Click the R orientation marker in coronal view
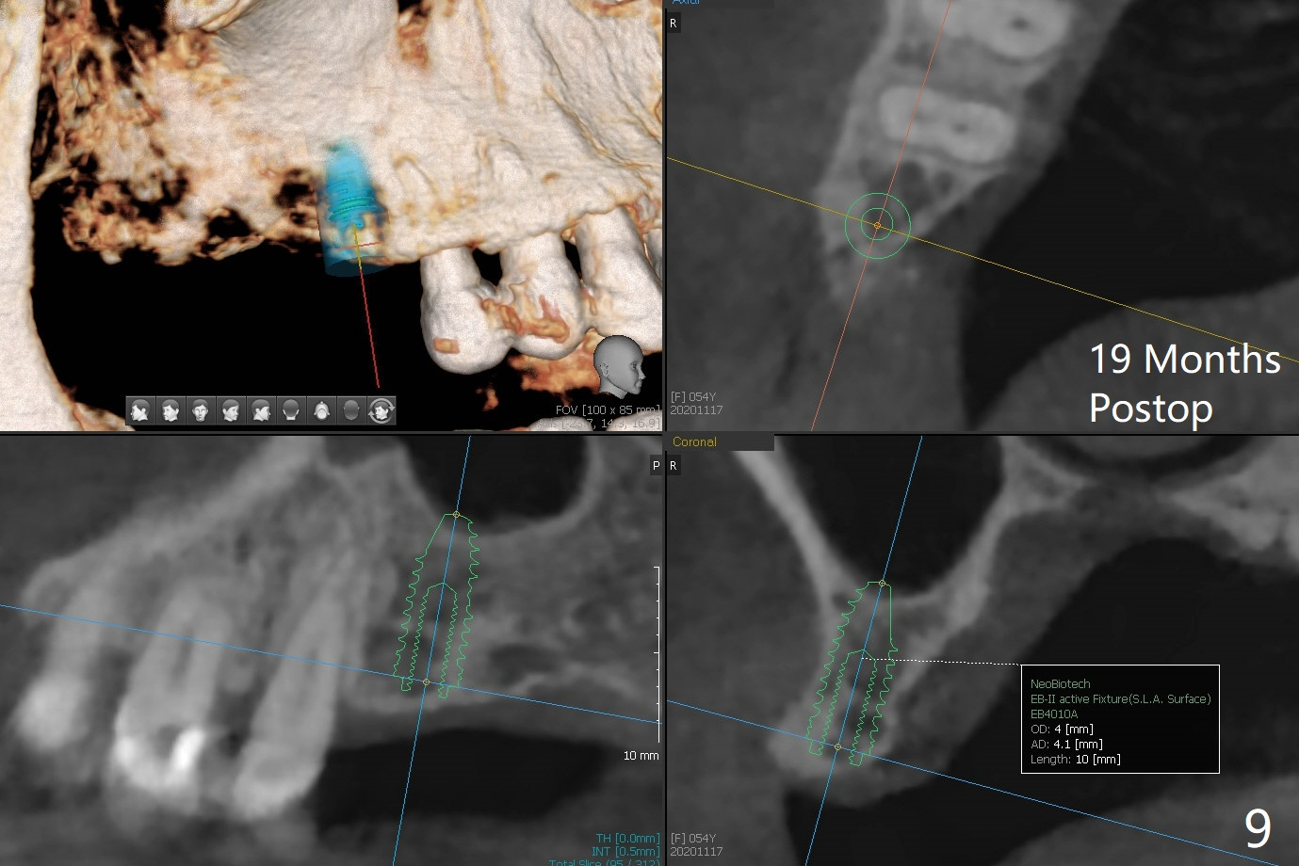 point(674,466)
